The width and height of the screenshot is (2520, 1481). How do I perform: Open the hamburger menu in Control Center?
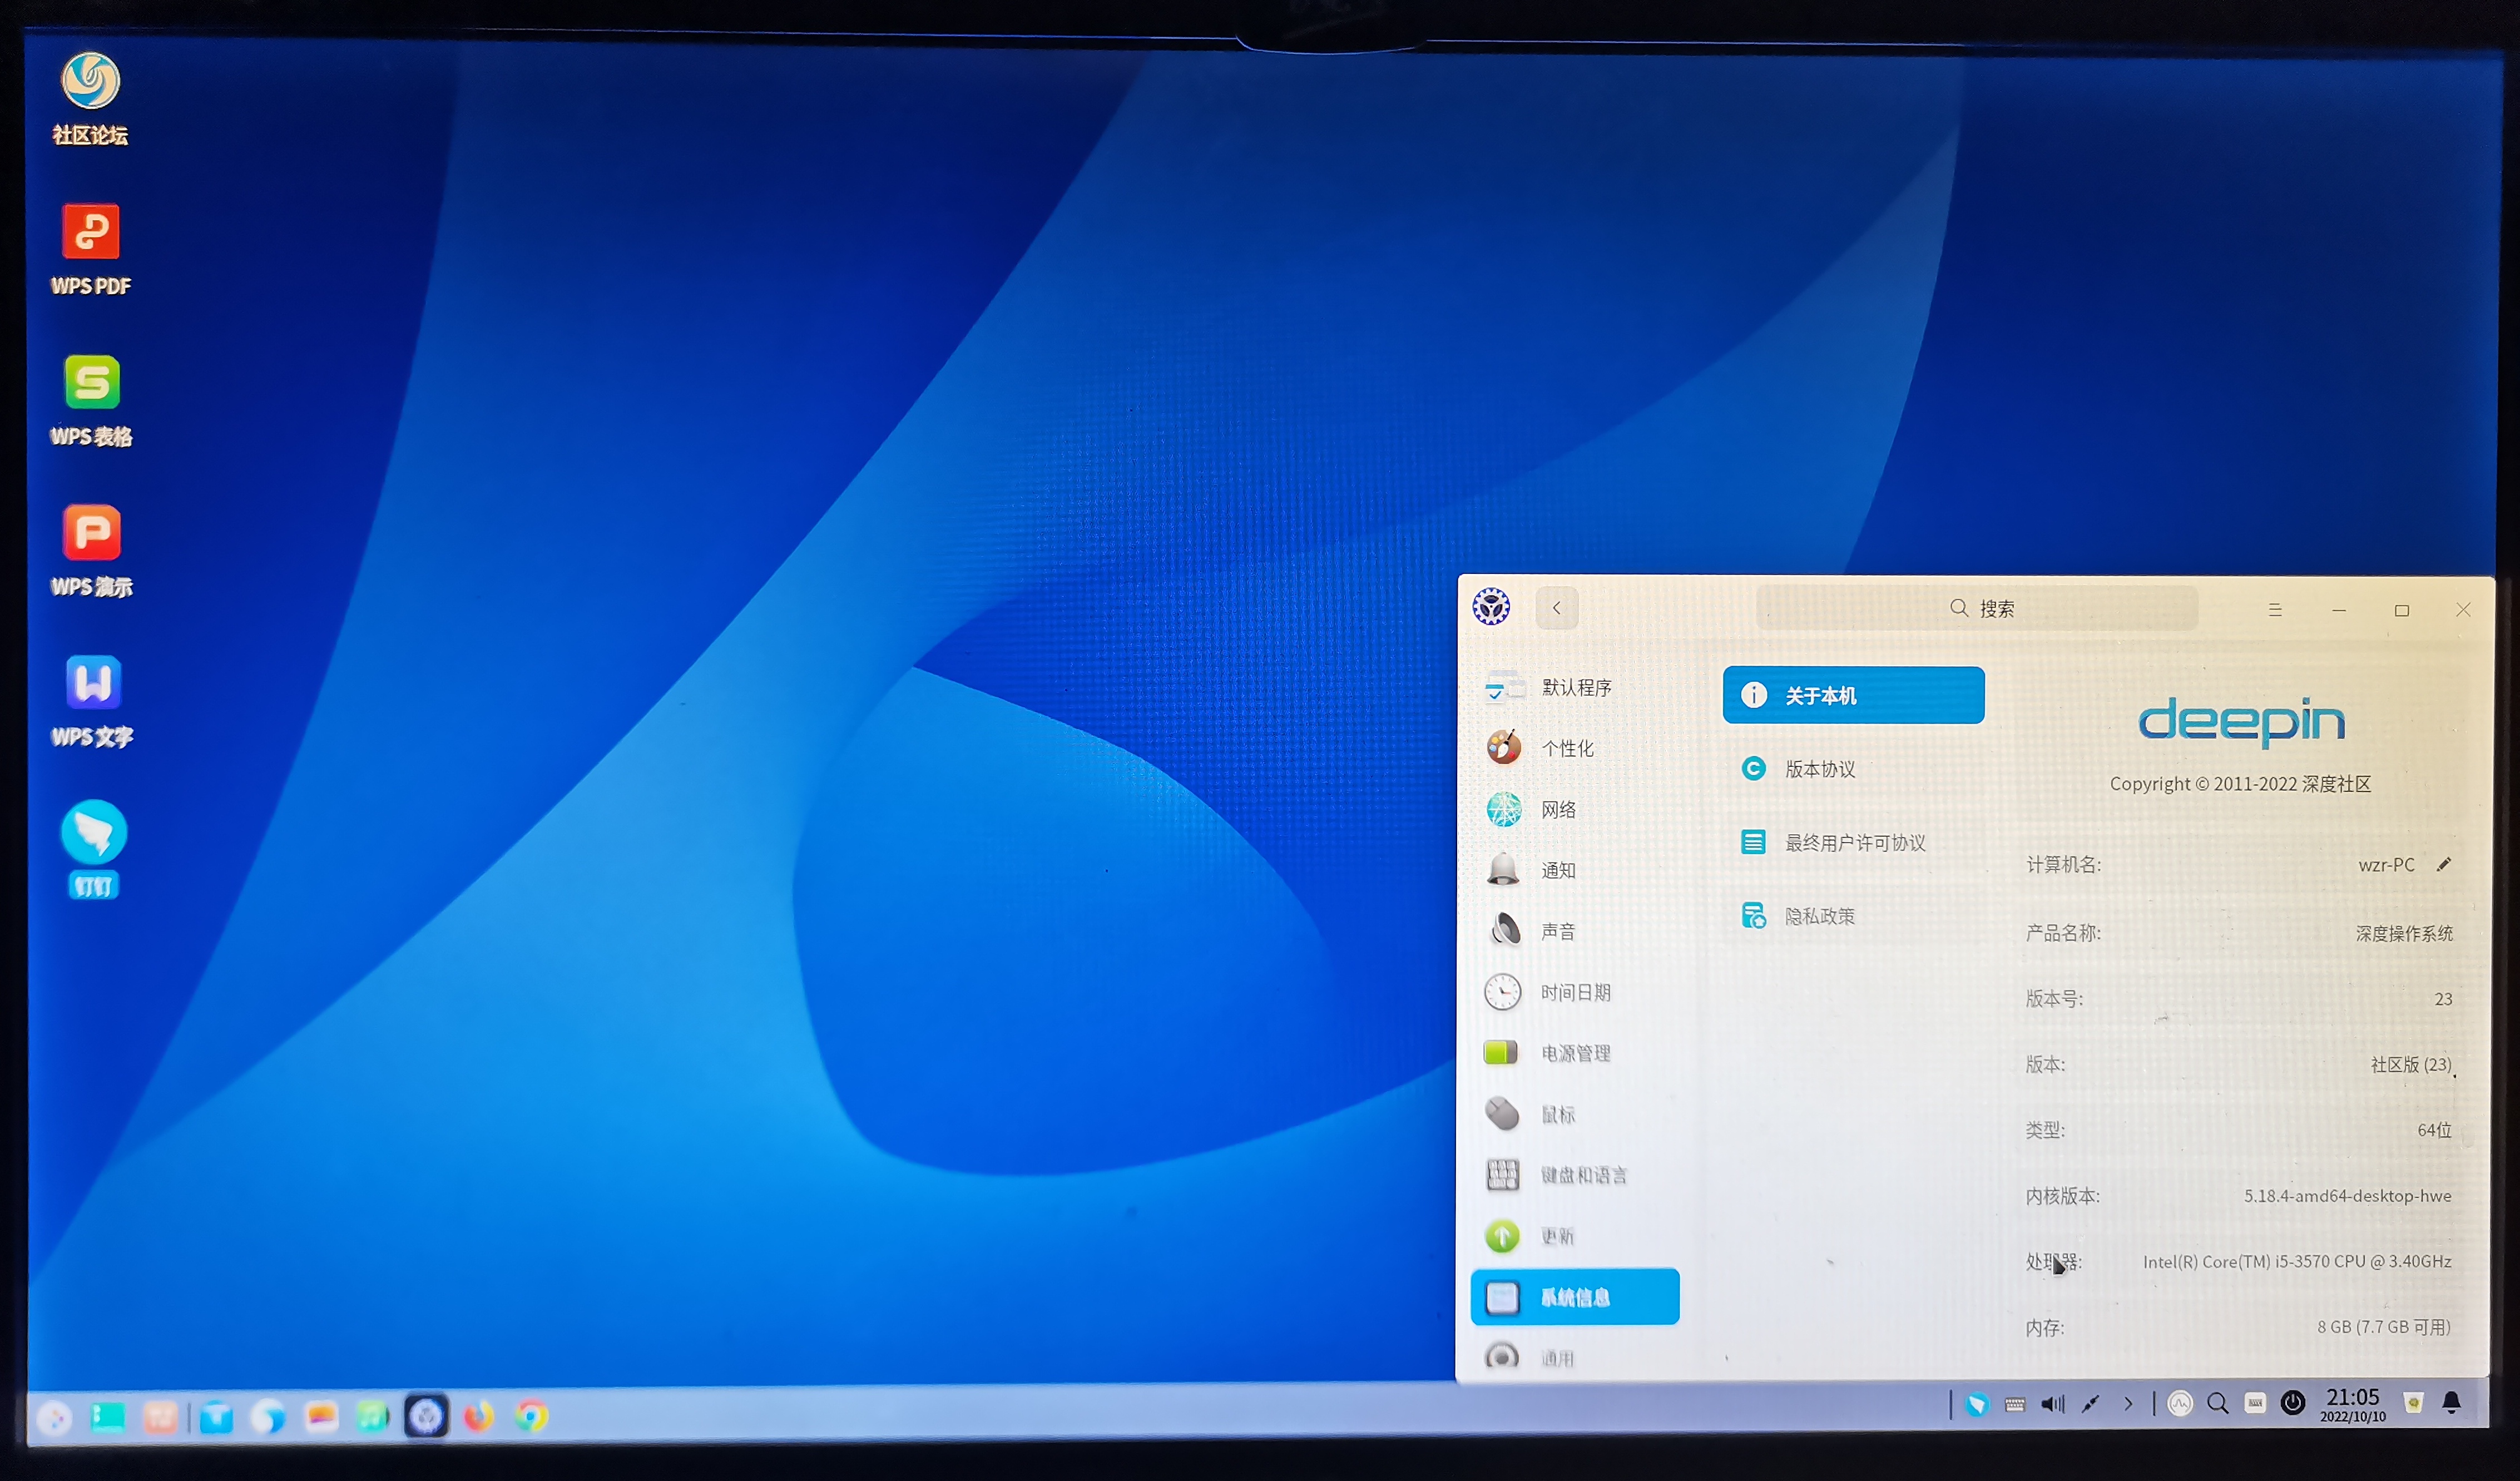pyautogui.click(x=2274, y=609)
